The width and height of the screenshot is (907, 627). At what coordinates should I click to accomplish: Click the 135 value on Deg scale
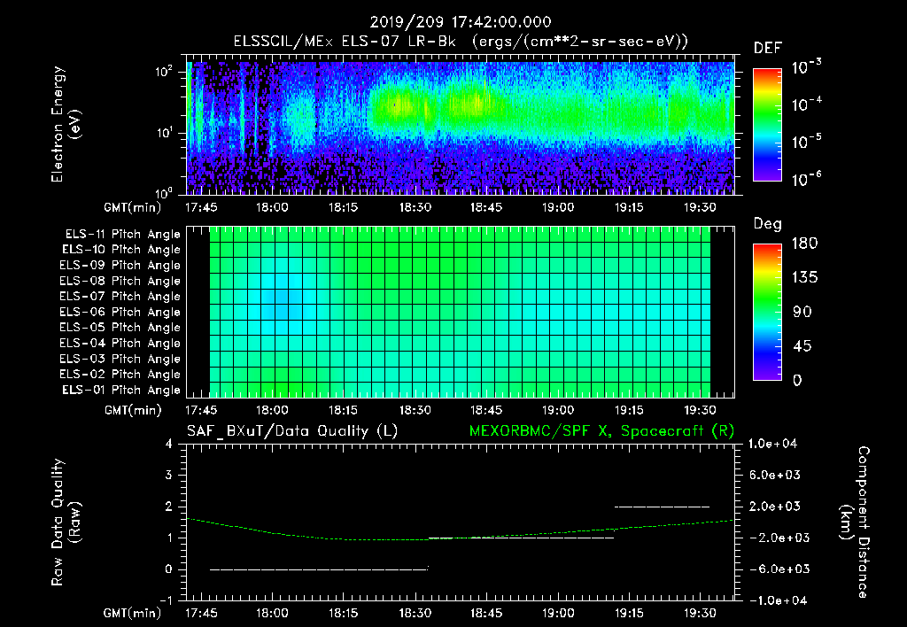pos(804,278)
